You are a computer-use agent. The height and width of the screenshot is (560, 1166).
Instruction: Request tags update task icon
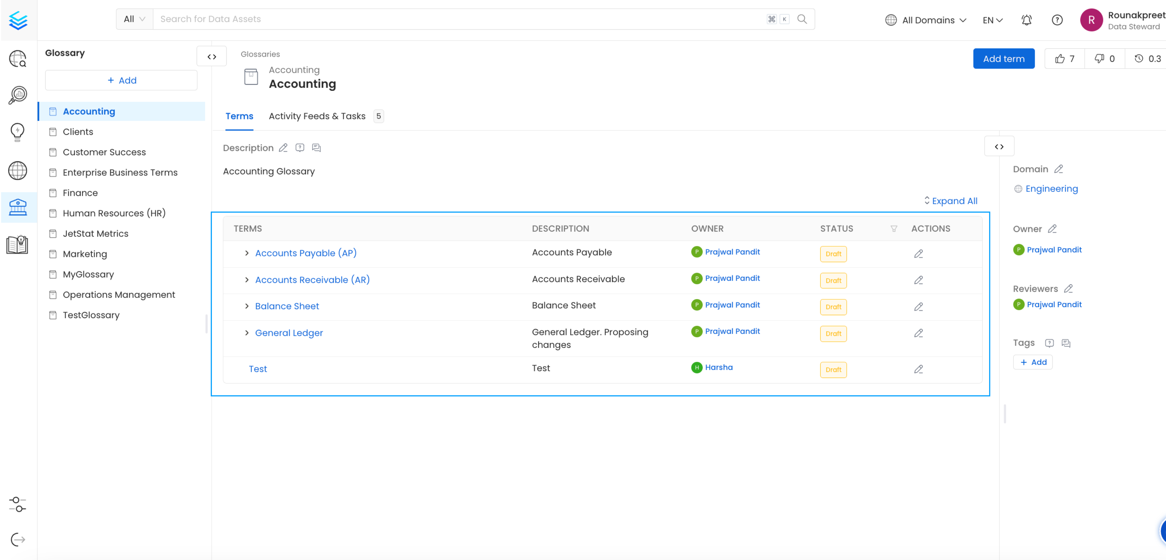click(1049, 343)
